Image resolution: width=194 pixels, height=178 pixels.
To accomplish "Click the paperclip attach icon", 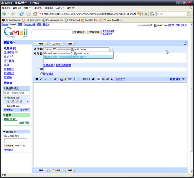I will tap(42, 73).
